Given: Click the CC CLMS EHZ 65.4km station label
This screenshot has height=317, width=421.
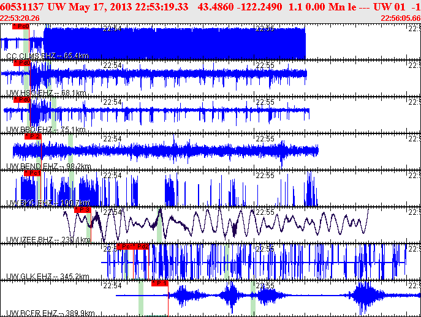Looking at the screenshot, I should pyautogui.click(x=47, y=56).
